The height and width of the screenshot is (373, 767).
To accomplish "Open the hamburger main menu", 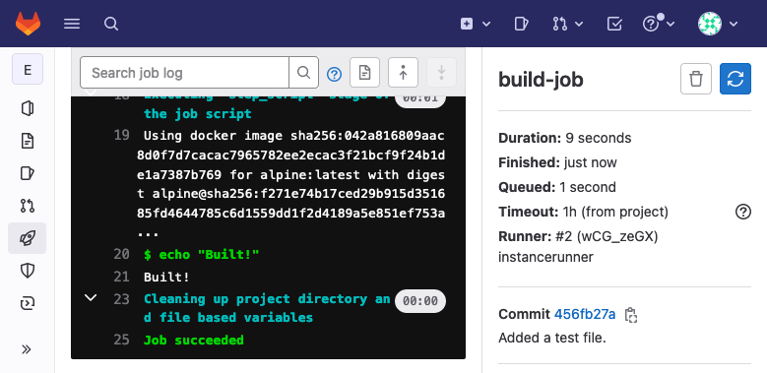I will pos(72,24).
